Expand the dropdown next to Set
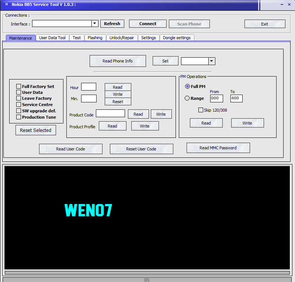 pos(212,61)
